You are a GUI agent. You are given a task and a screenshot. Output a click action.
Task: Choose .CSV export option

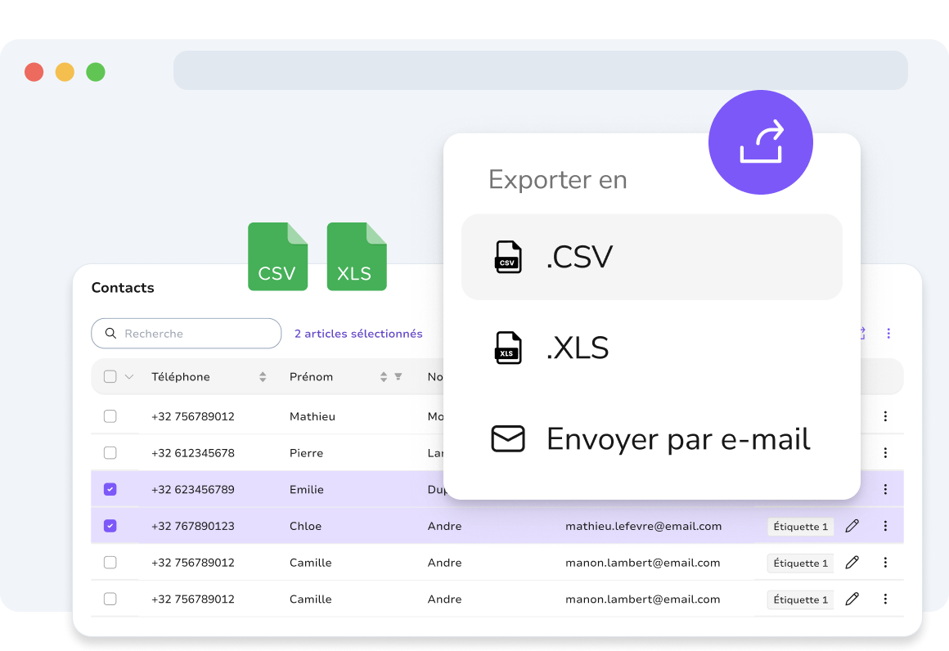point(652,257)
